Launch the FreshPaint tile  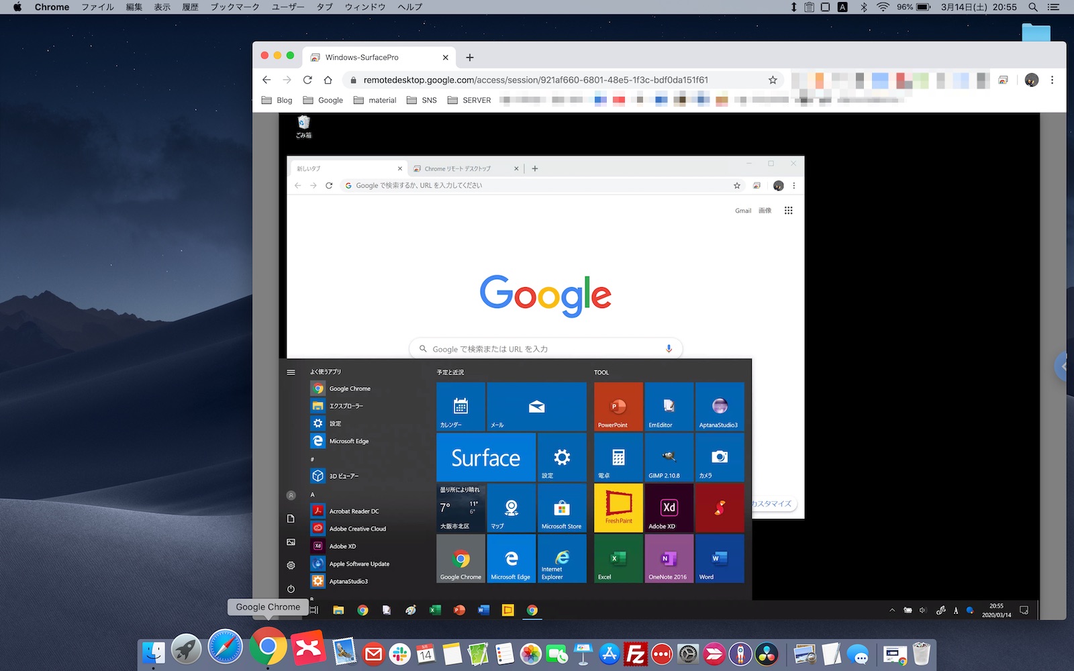(618, 508)
